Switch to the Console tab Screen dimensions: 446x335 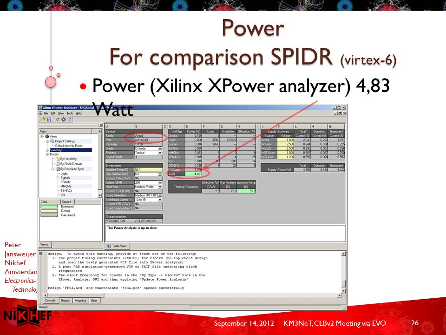pos(50,301)
